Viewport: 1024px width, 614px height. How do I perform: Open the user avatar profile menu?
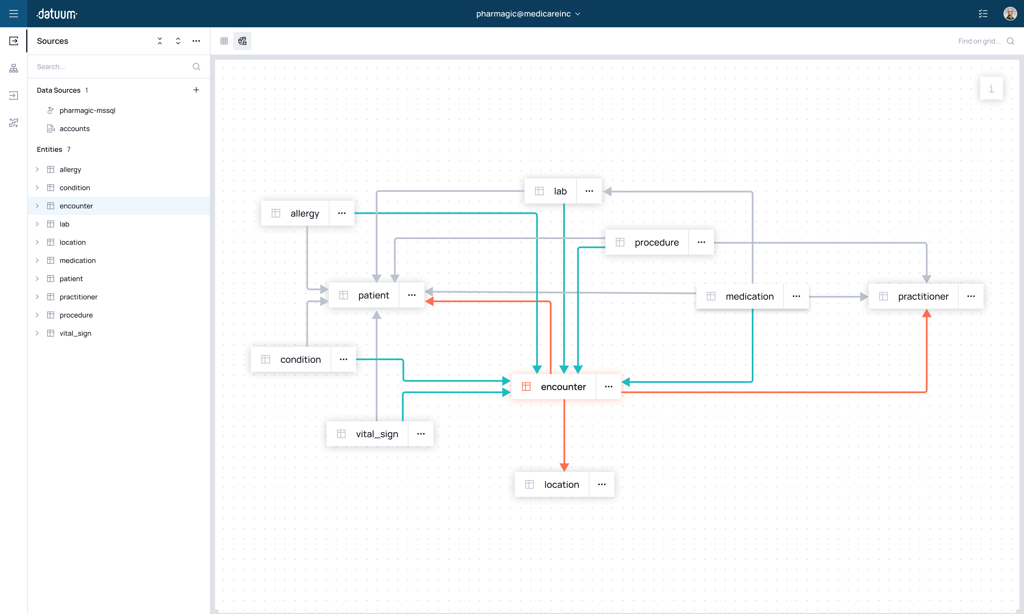click(x=1010, y=14)
